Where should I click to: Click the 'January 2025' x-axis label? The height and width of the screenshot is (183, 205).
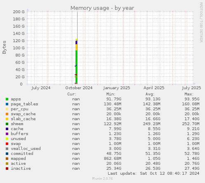pos(117,88)
